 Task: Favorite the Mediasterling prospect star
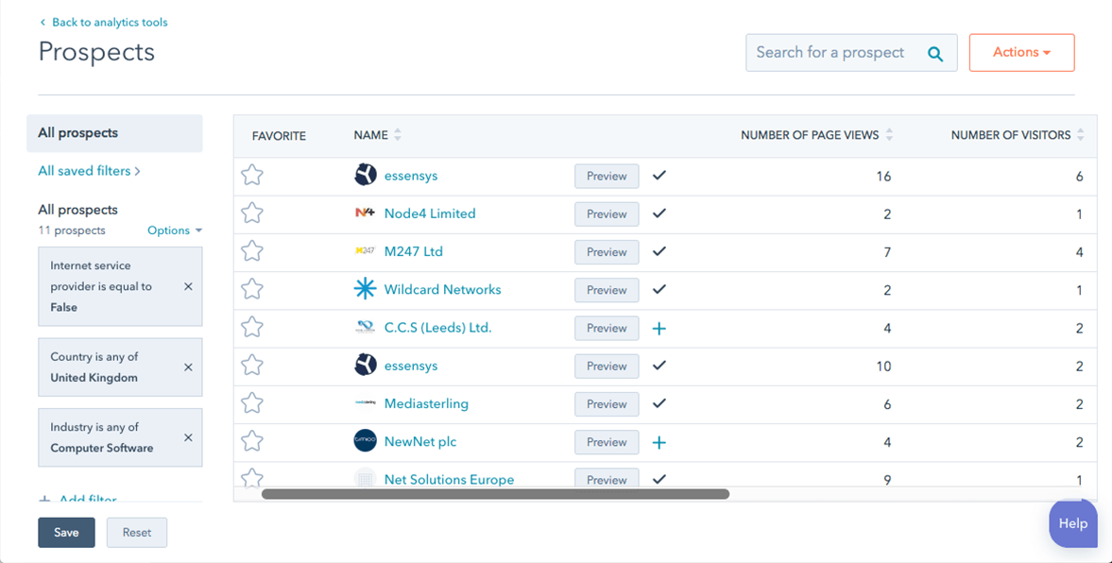pos(252,403)
